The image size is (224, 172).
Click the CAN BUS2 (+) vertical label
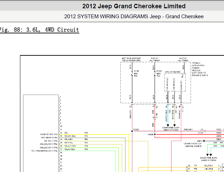click(167, 84)
